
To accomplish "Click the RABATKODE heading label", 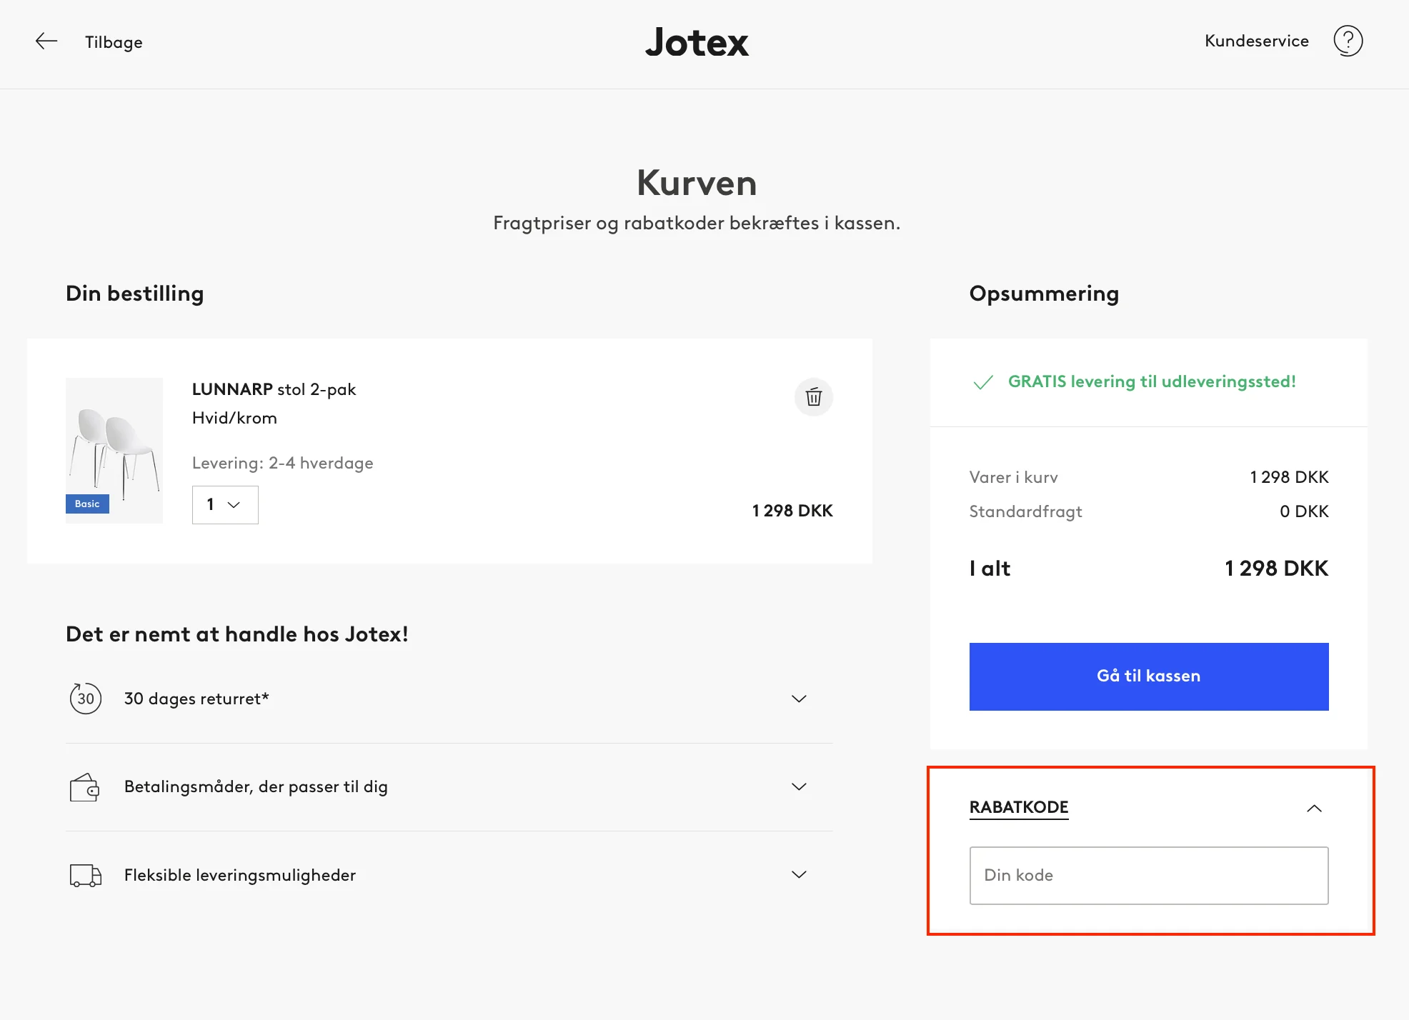I will 1018,808.
